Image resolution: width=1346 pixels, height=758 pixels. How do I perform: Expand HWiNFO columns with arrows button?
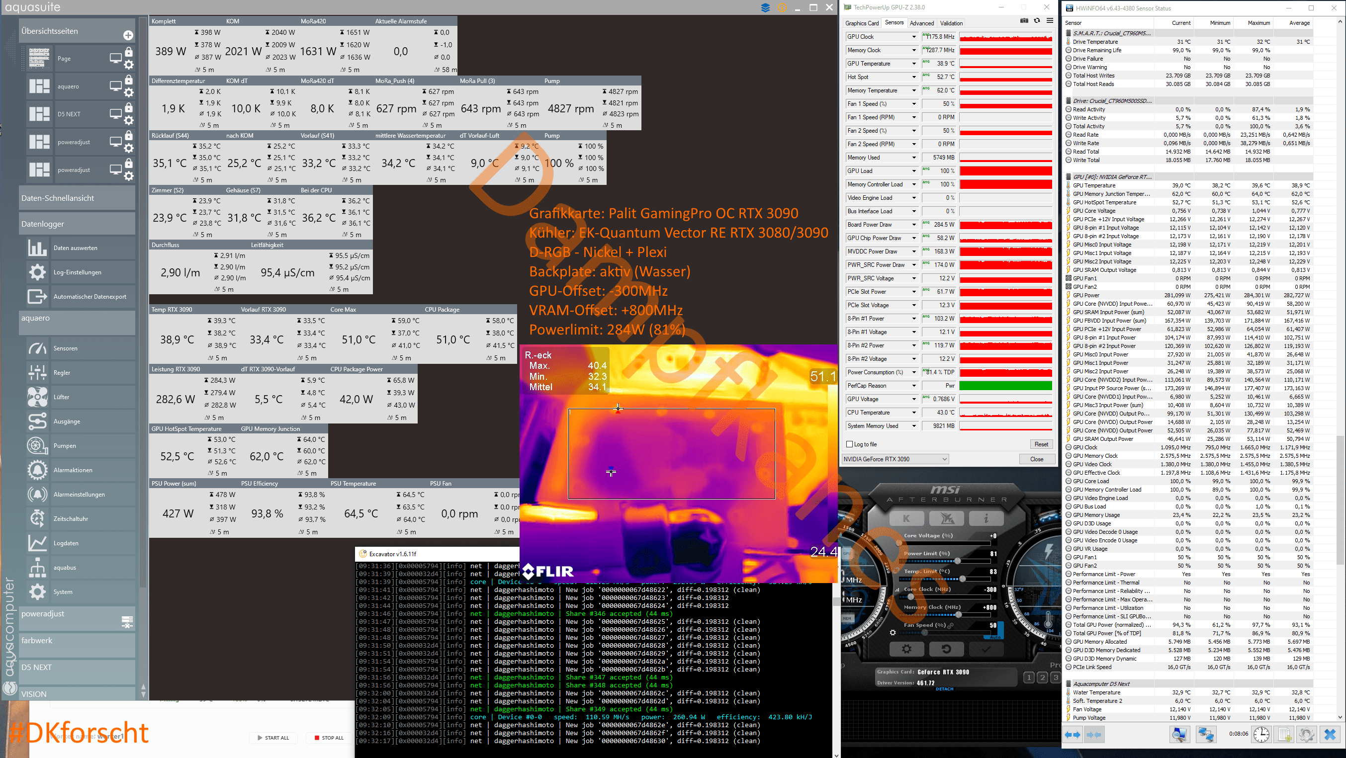(x=1072, y=735)
